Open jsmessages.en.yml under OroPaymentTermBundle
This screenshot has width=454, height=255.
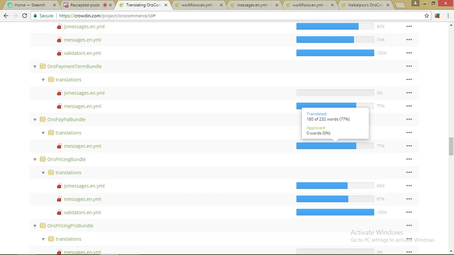84,93
